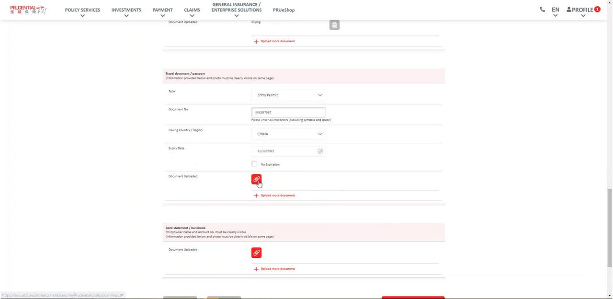The width and height of the screenshot is (613, 299).
Task: Open the CLAIMS menu
Action: [x=192, y=11]
